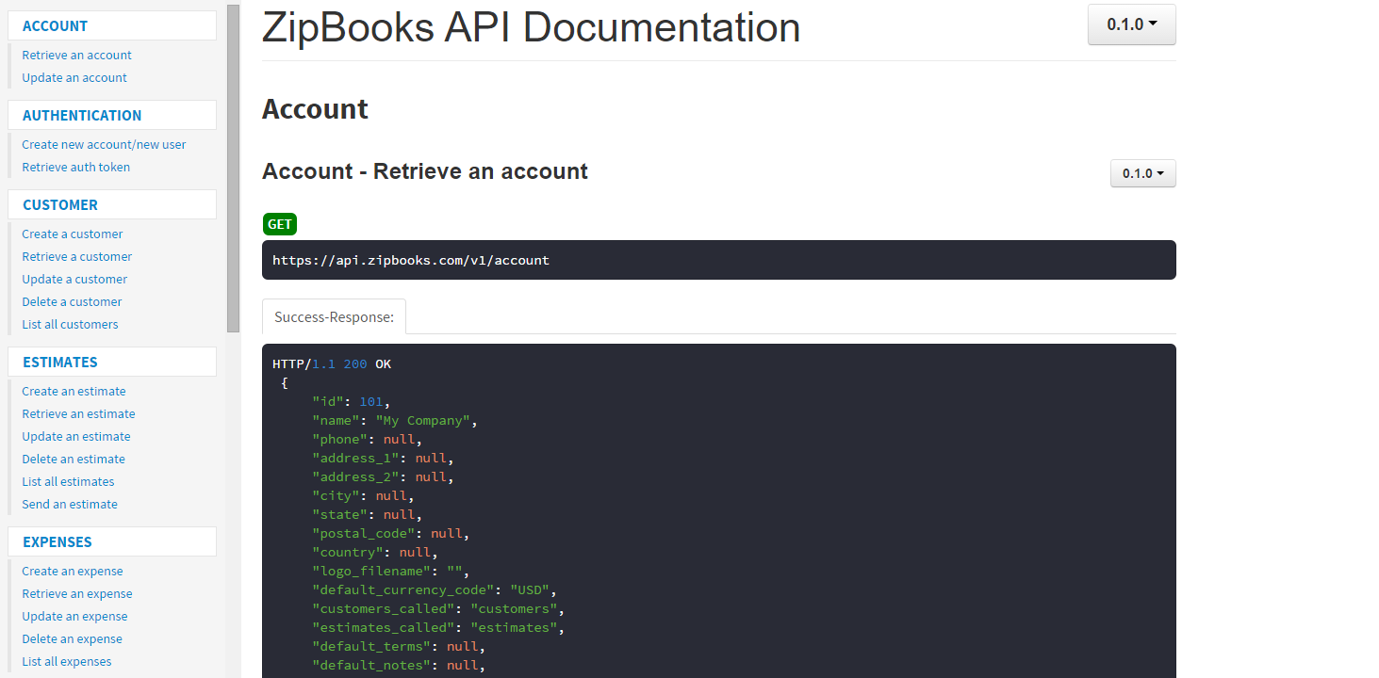Image resolution: width=1379 pixels, height=678 pixels.
Task: Select the ESTIMATES section heading
Action: tap(59, 362)
